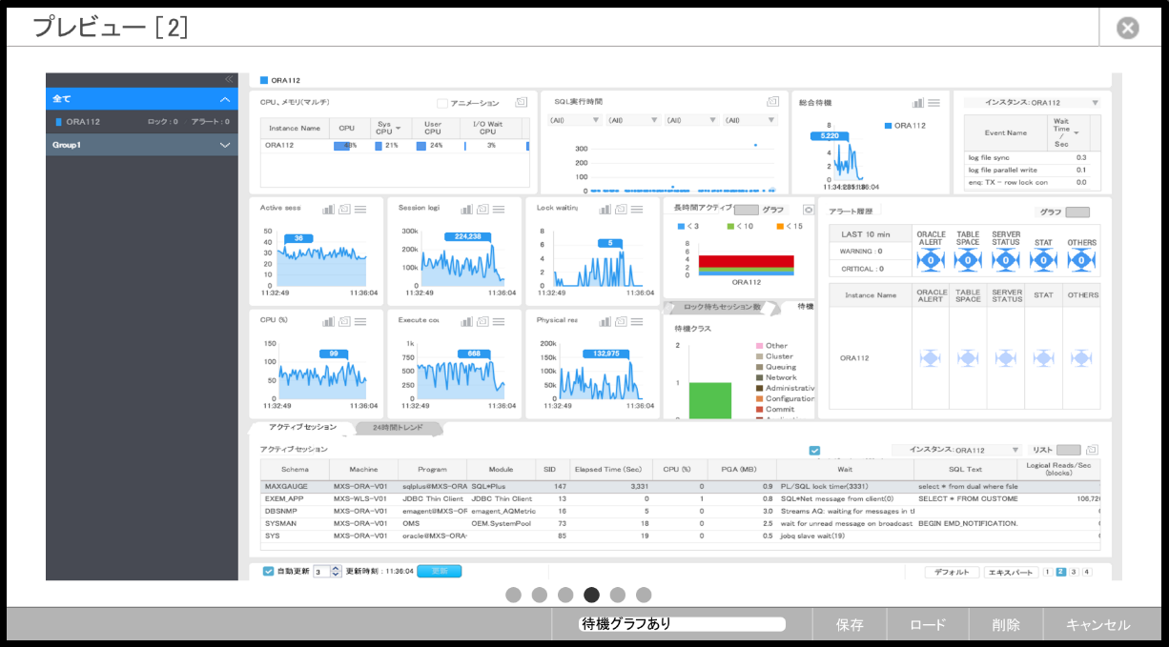Select the 待機 tab beside ロック待ちセッション数

click(x=805, y=307)
